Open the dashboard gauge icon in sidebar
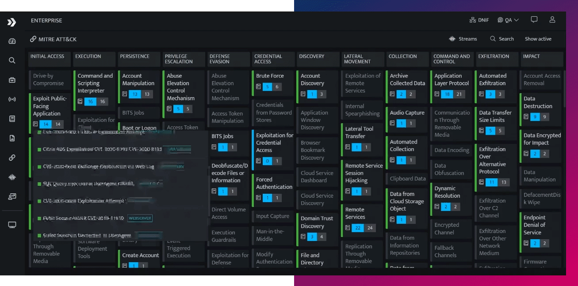578x286 pixels. click(12, 41)
